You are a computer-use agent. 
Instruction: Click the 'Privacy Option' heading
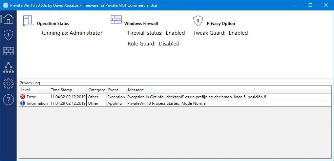[x=221, y=24]
